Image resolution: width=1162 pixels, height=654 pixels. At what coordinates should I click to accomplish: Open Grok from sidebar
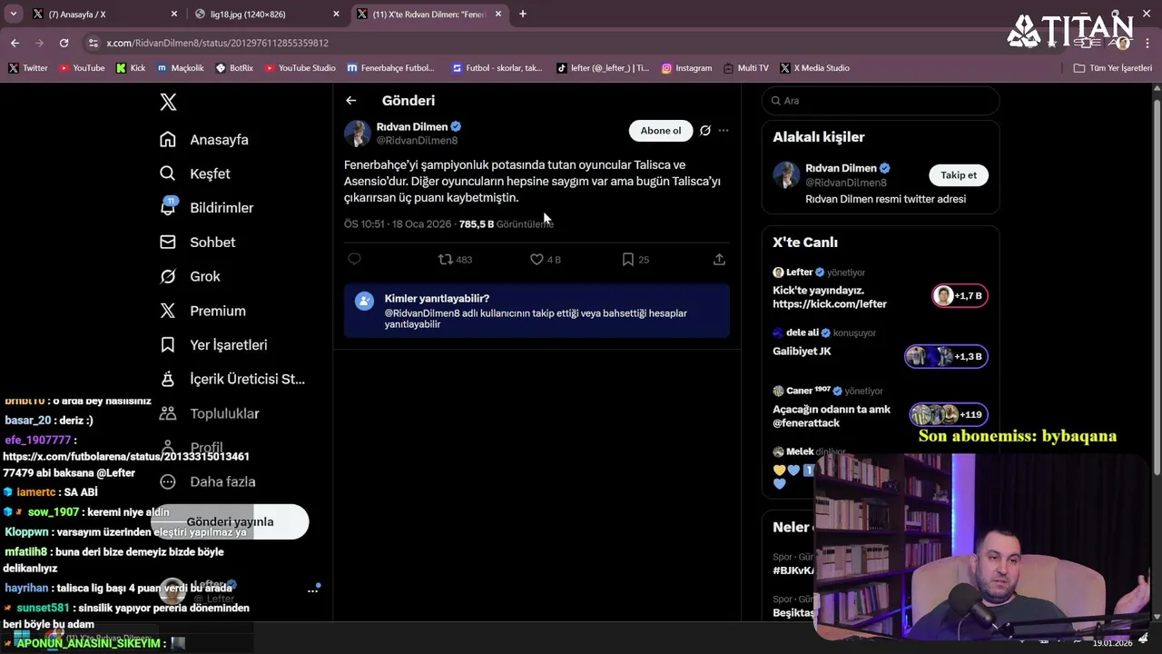pyautogui.click(x=191, y=276)
